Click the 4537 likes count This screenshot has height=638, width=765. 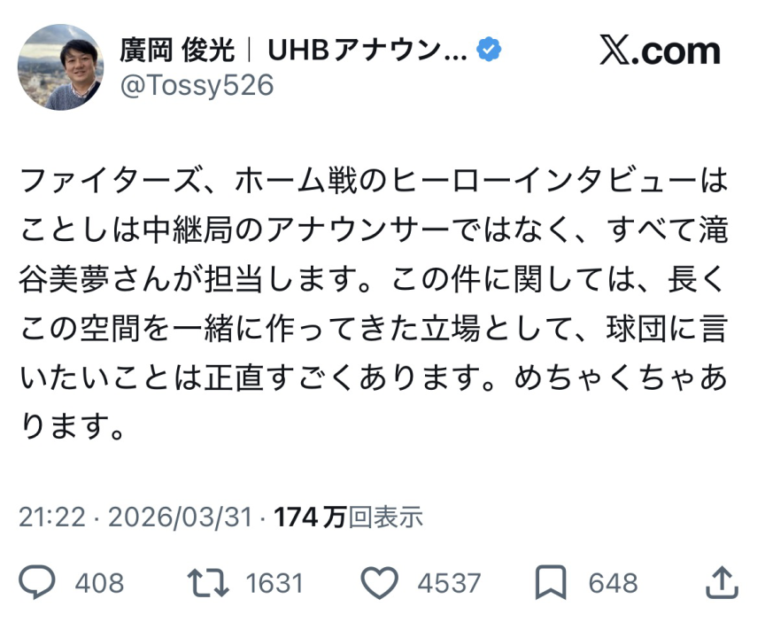(x=451, y=583)
